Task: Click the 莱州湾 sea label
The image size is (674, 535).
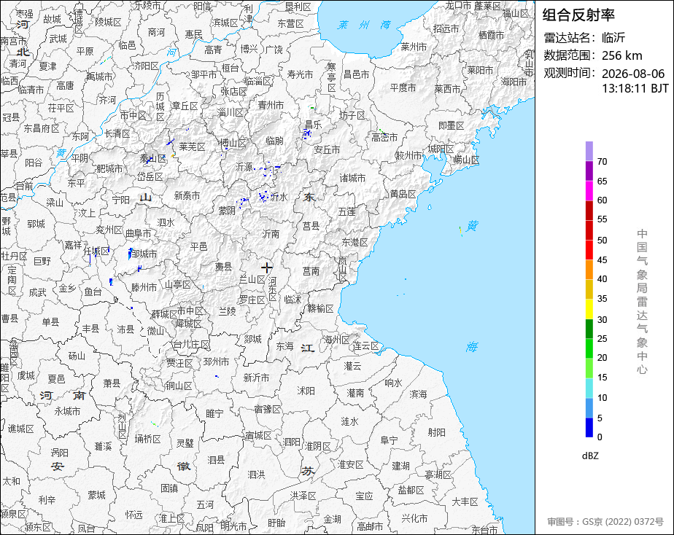Action: pos(365,25)
